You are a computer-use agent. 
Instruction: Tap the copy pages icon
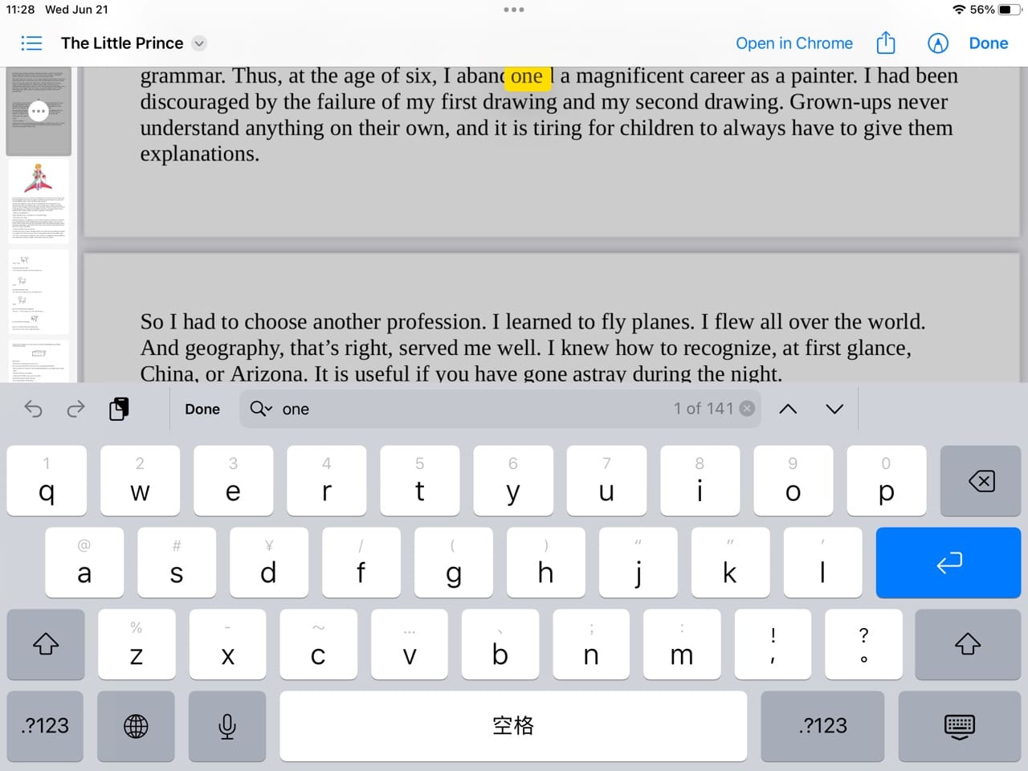coord(119,409)
